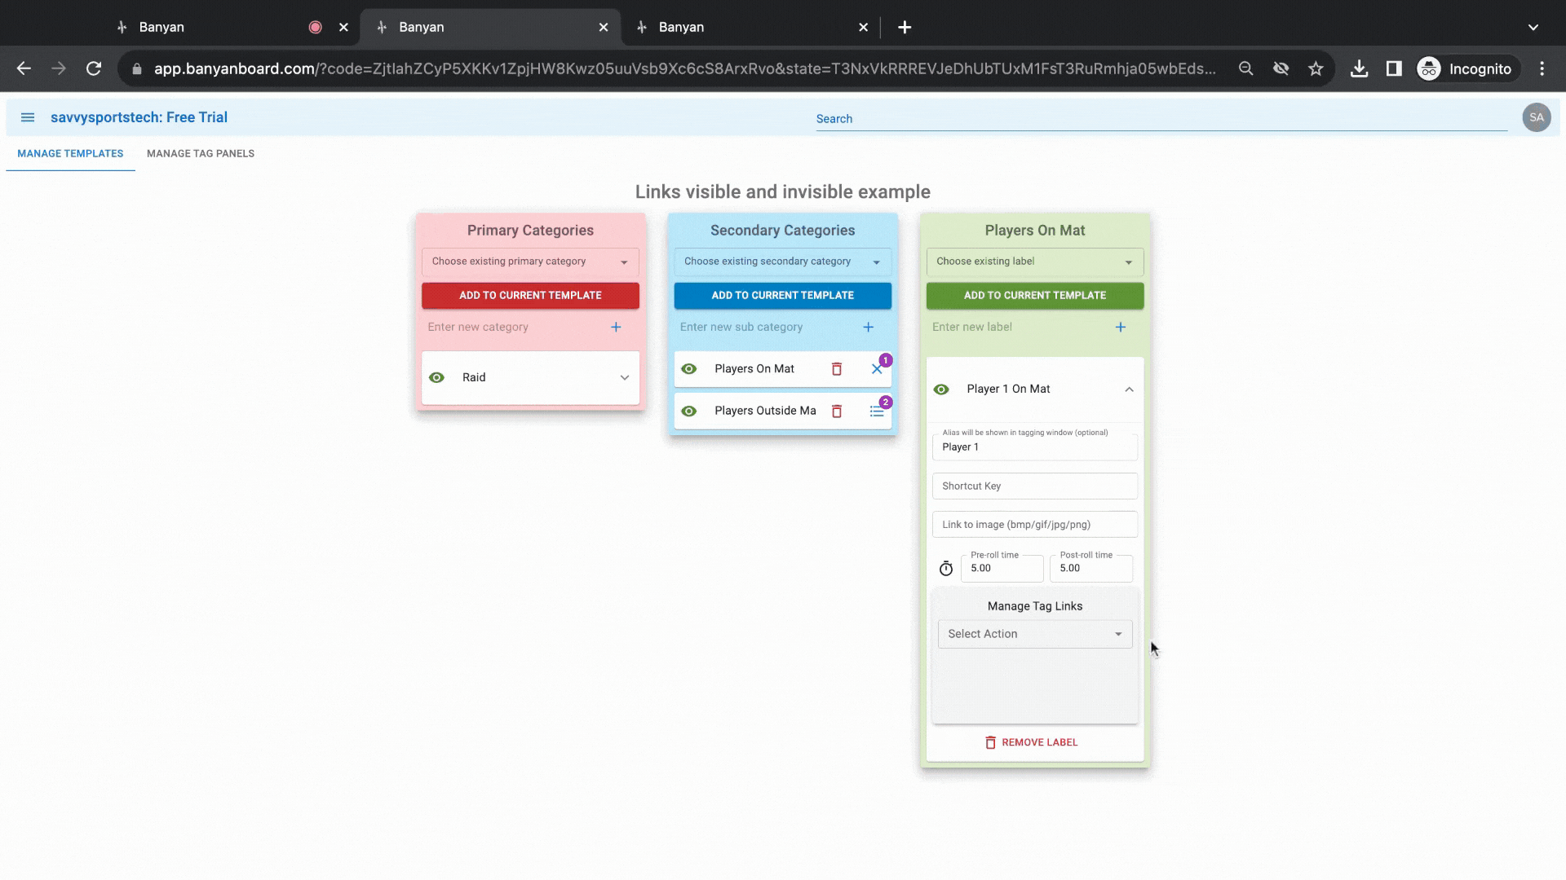The image size is (1566, 880).
Task: Switch to the third Banyan browser tab
Action: 749,27
